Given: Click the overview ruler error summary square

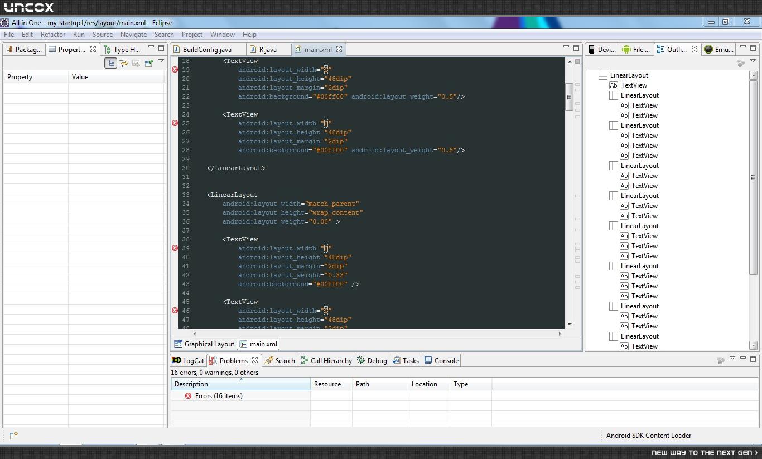Looking at the screenshot, I should coord(577,61).
